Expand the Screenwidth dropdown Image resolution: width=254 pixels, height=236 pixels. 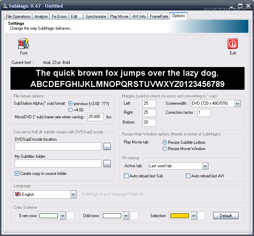238,104
